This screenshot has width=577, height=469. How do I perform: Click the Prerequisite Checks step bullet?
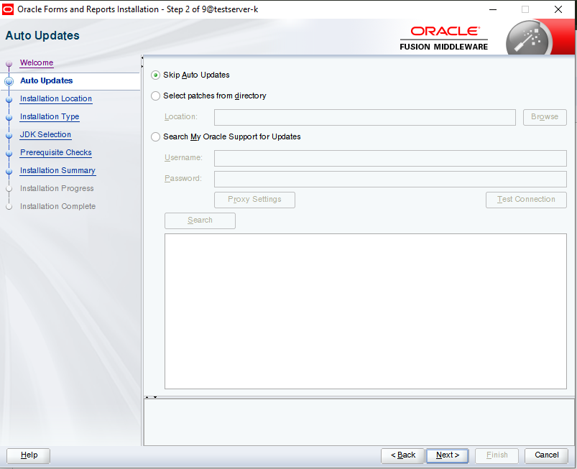tap(9, 154)
